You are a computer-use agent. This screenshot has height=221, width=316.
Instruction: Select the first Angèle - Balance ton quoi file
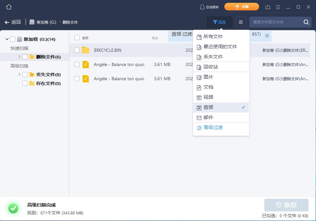(x=120, y=64)
